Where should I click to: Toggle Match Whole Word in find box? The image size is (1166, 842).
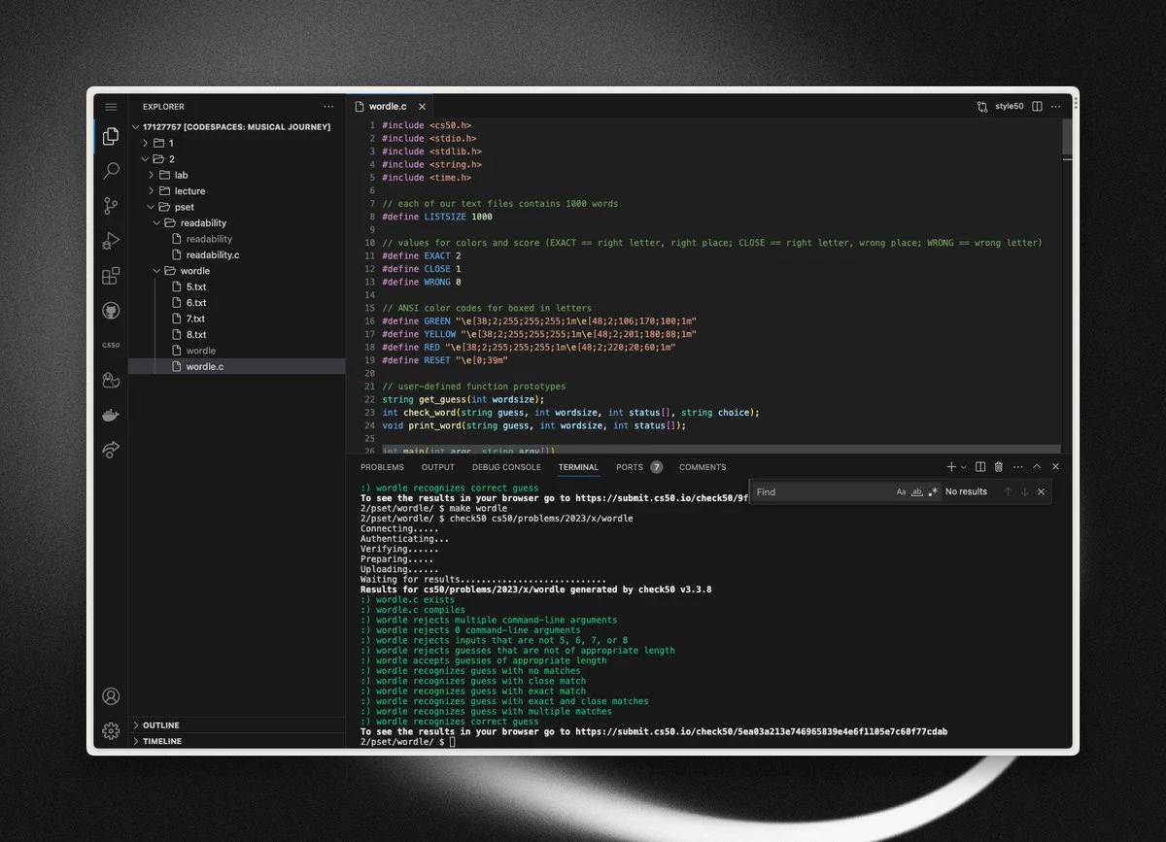coord(916,492)
